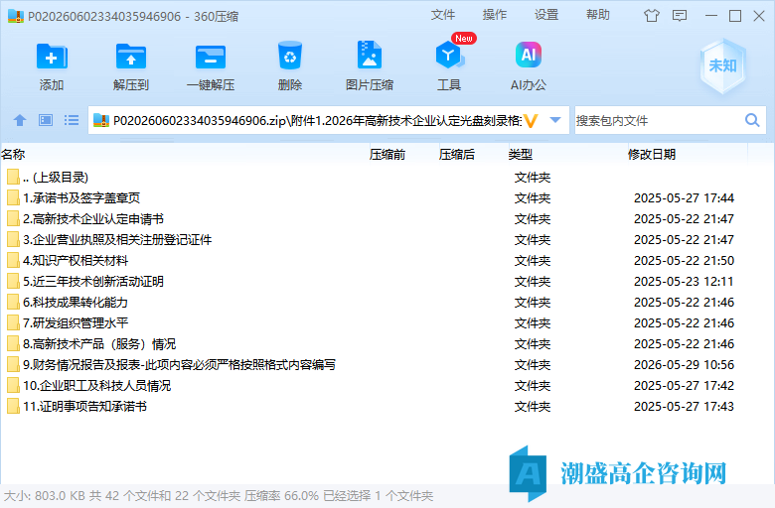
Task: Sort by the 名称 column header
Action: tap(13, 155)
